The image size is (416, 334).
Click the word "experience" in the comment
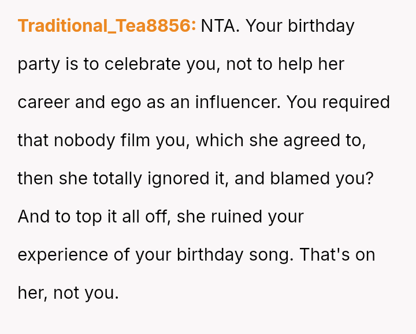(58, 255)
